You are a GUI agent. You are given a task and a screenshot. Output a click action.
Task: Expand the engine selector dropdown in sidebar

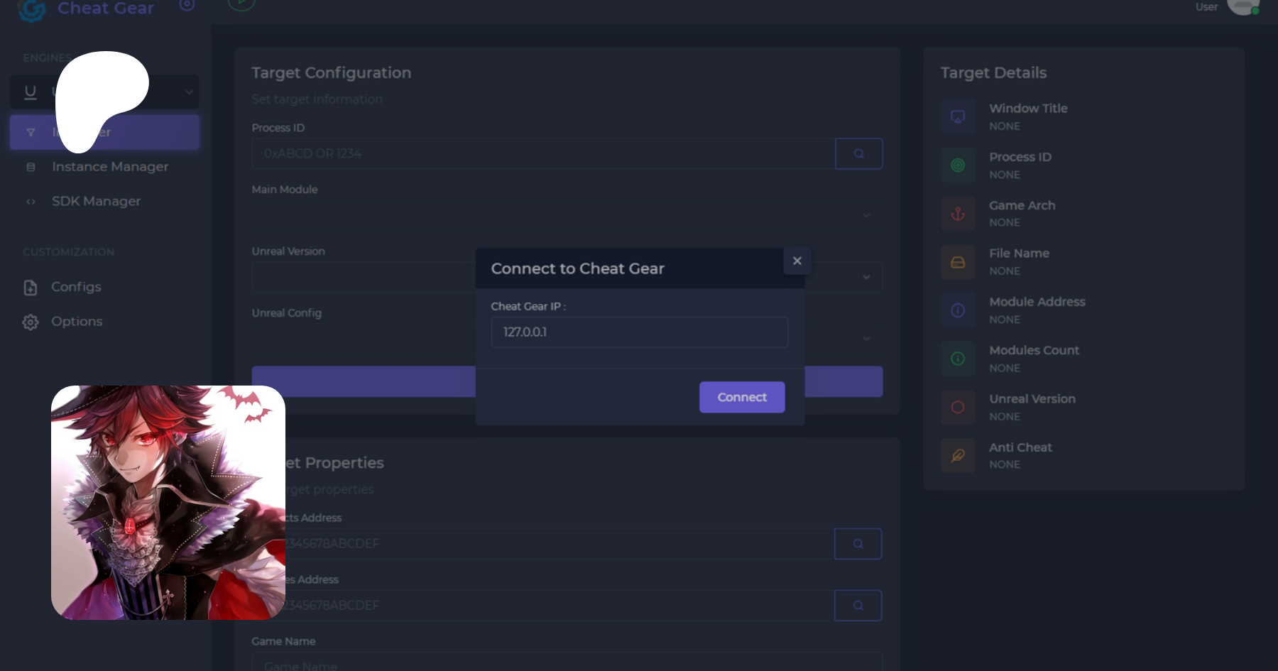[x=188, y=92]
